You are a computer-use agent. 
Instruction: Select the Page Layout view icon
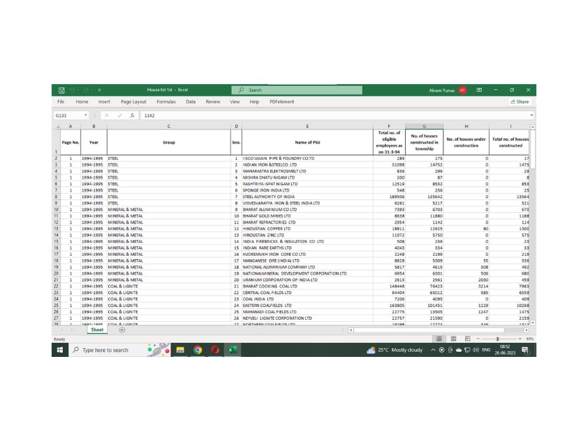(452, 339)
